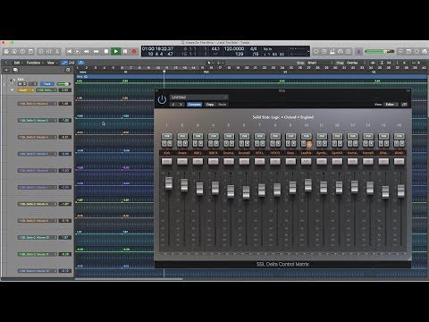Click the Paste button in plug-in
This screenshot has height=322, width=429.
pos(223,105)
